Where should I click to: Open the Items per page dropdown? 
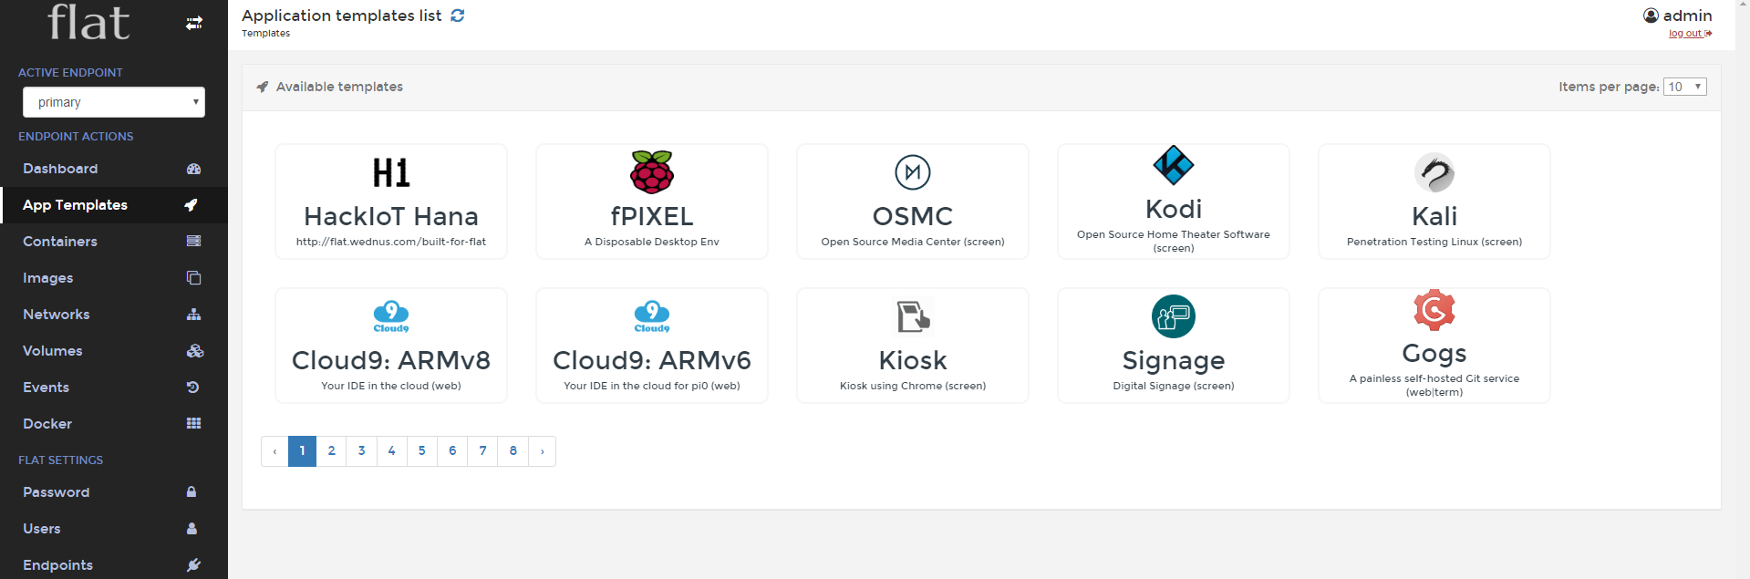click(x=1685, y=87)
